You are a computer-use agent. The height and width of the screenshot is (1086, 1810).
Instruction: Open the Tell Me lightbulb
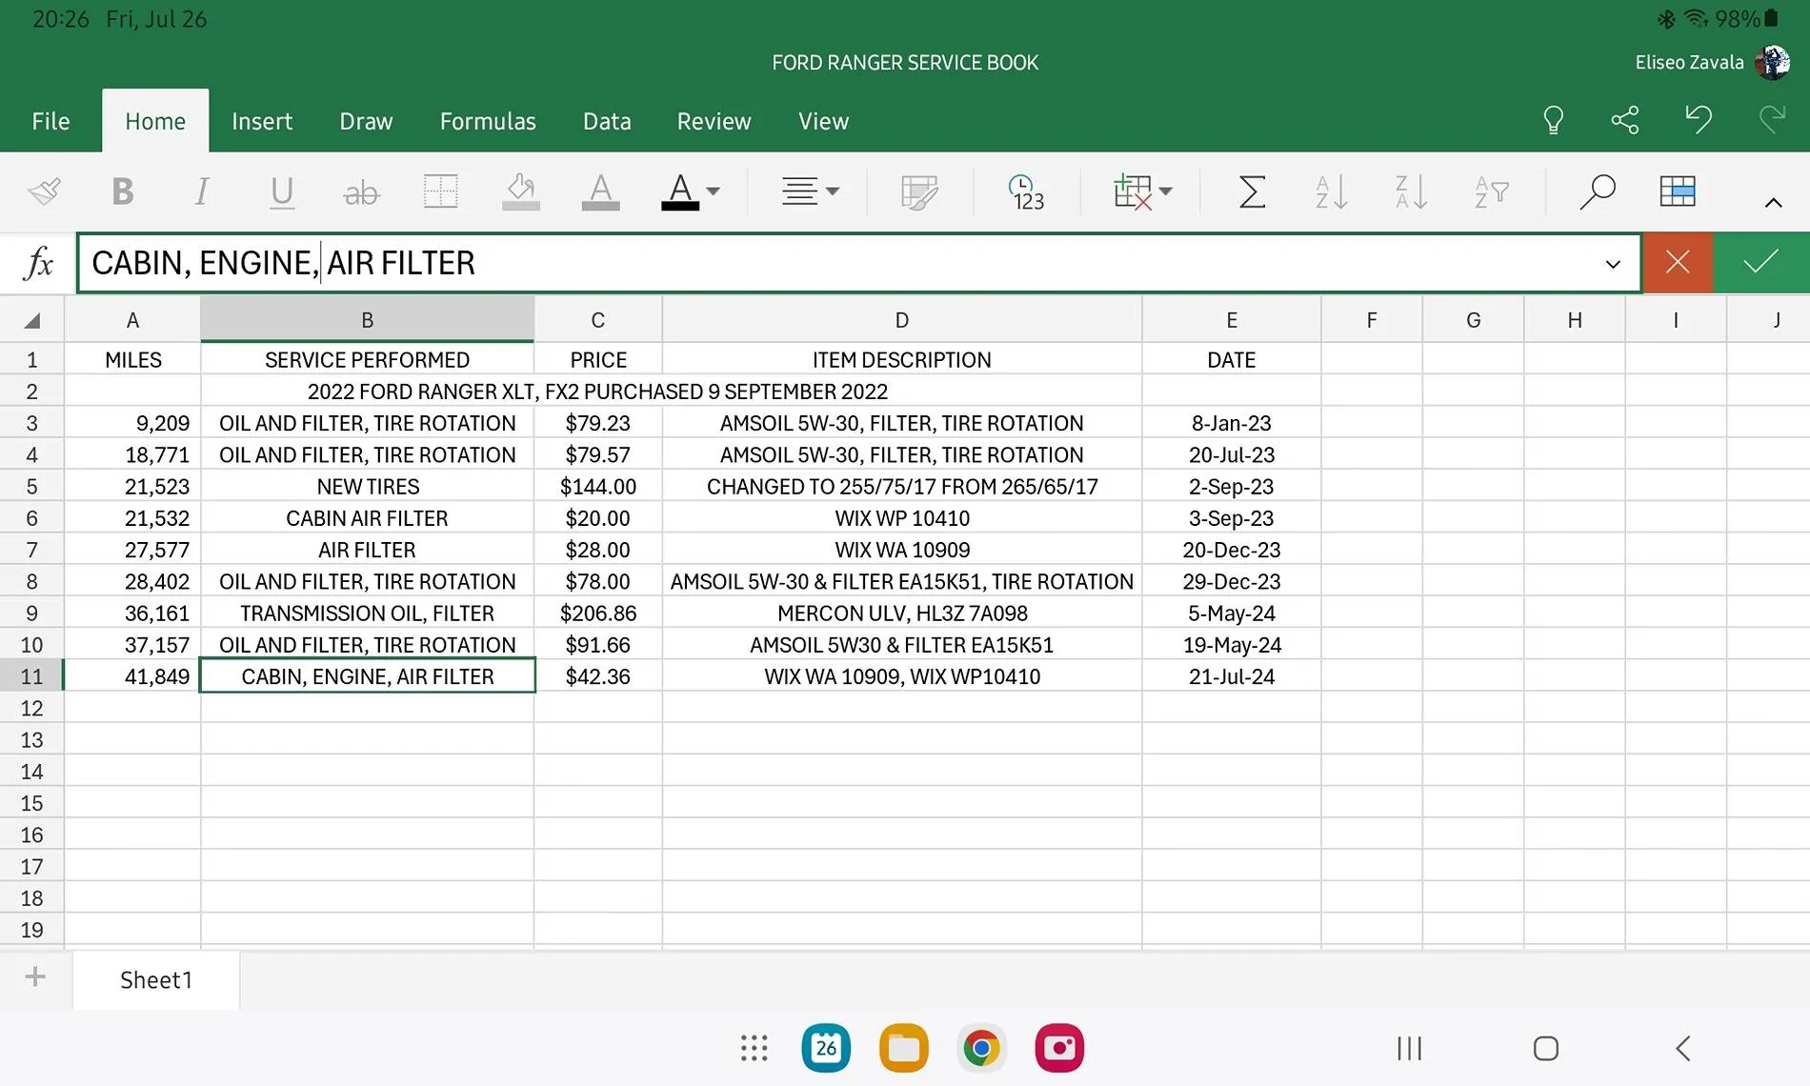pos(1553,120)
